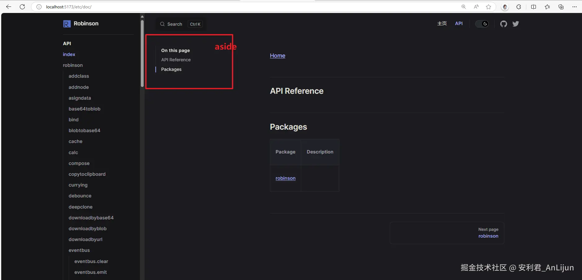View site information icon in address bar
The image size is (582, 280).
point(39,7)
